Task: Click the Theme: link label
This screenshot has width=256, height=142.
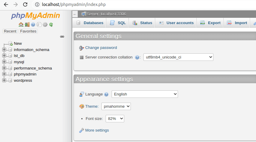Action: 92,106
